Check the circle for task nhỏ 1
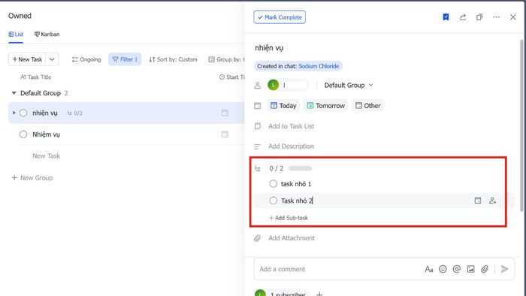 tap(273, 184)
